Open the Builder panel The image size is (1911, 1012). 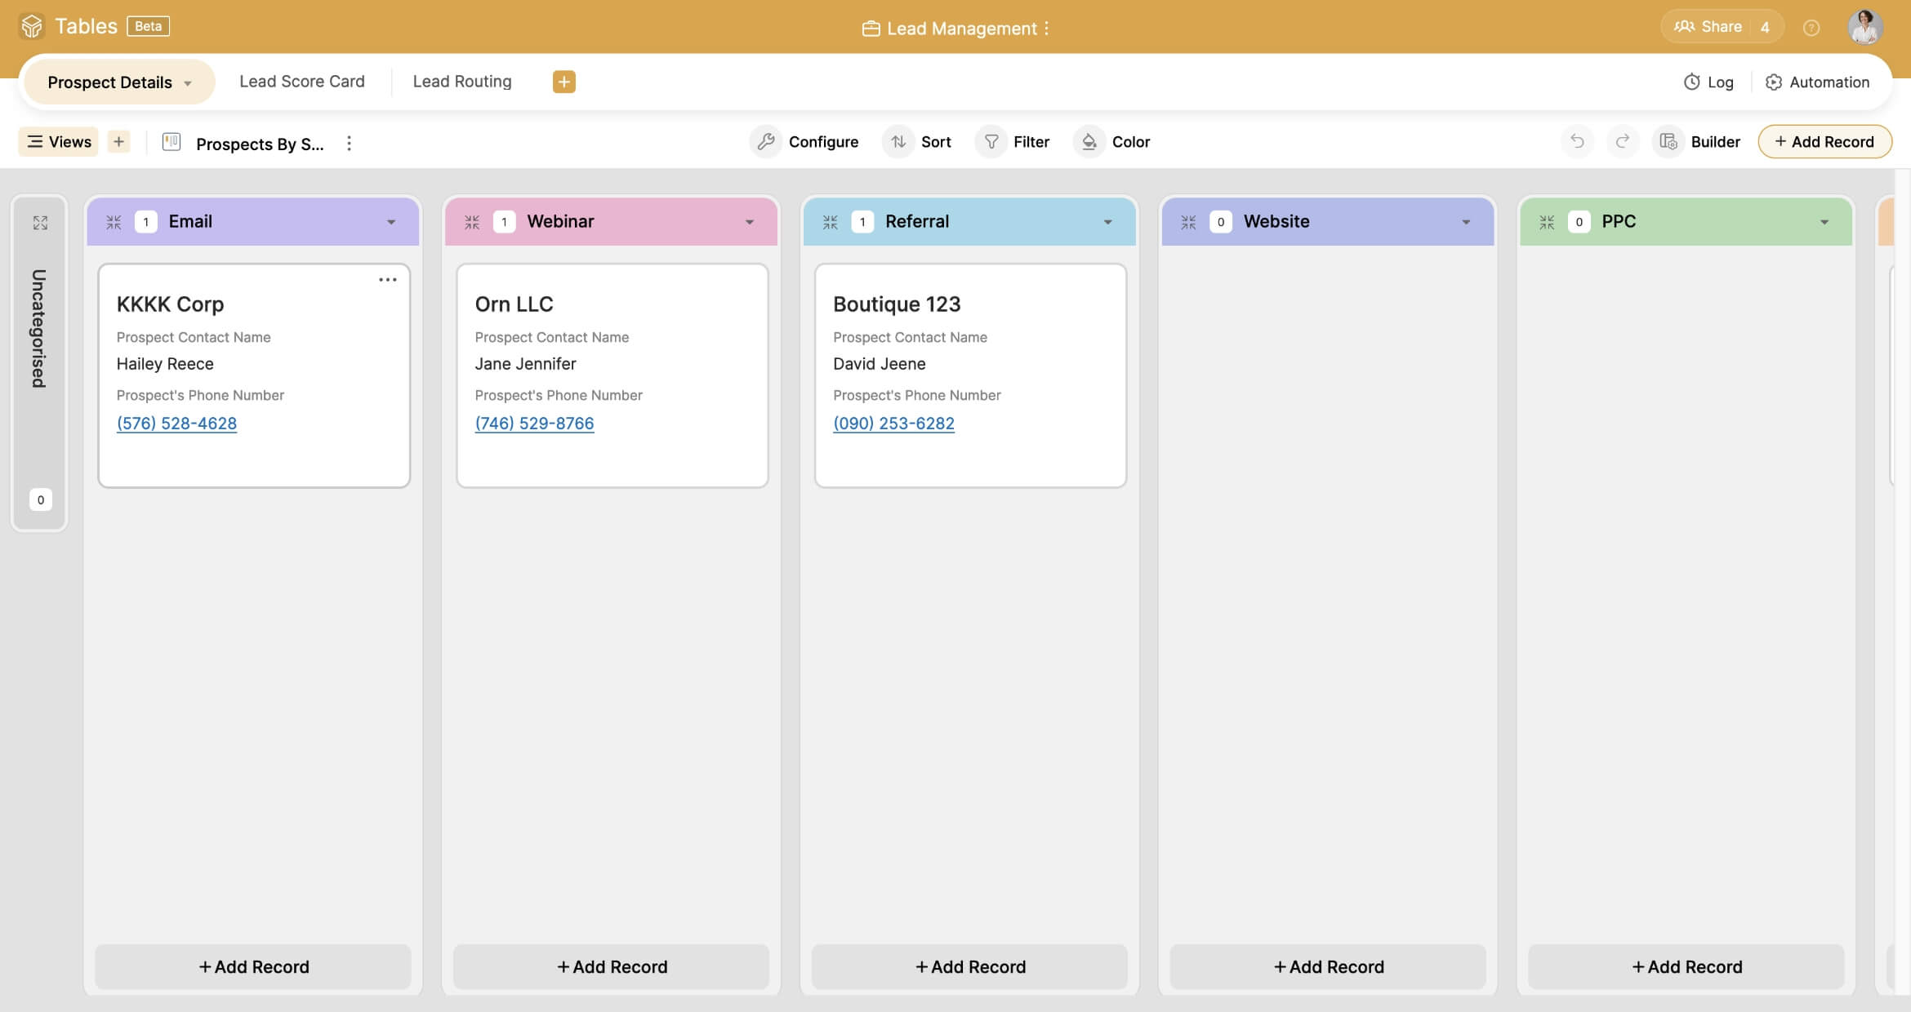pyautogui.click(x=1699, y=141)
